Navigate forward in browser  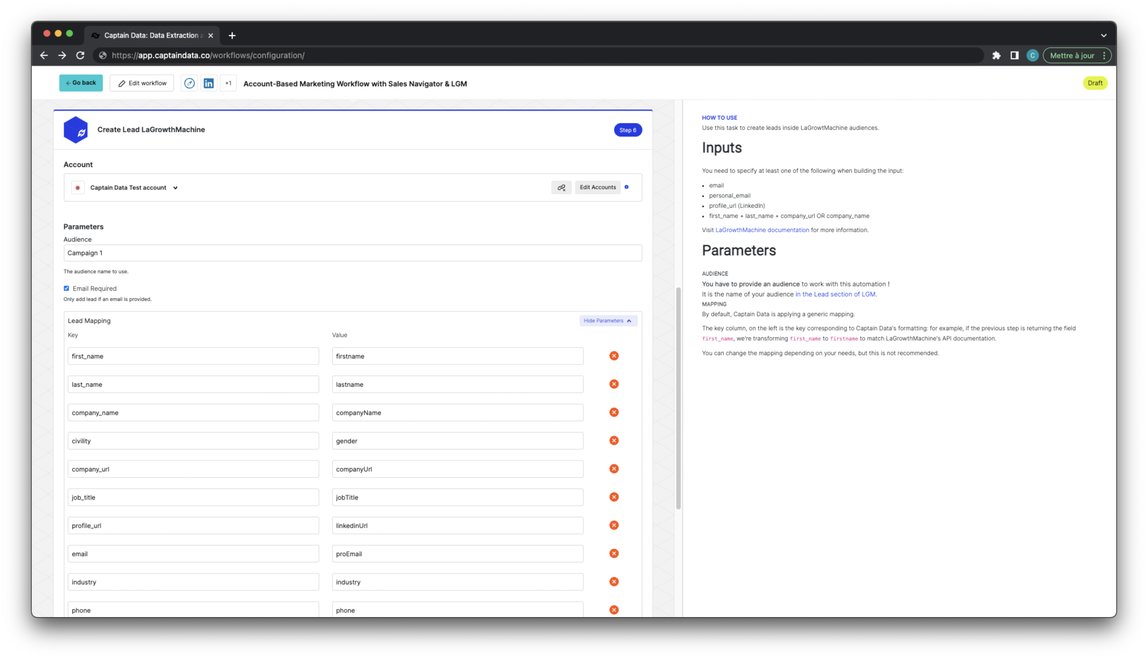click(x=62, y=55)
